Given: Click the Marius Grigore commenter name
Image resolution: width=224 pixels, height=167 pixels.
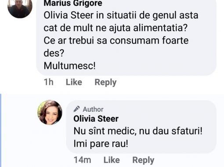Looking at the screenshot, I should 73,3.
